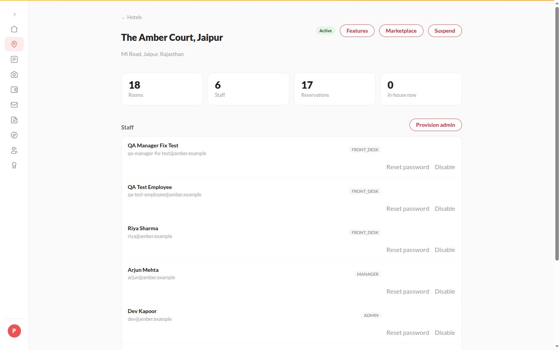Open the wallet icon in sidebar

coord(14,90)
